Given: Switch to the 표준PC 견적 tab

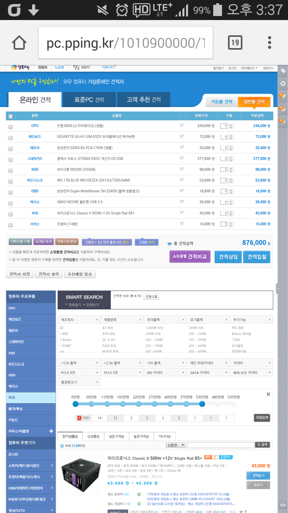Looking at the screenshot, I should 89,100.
